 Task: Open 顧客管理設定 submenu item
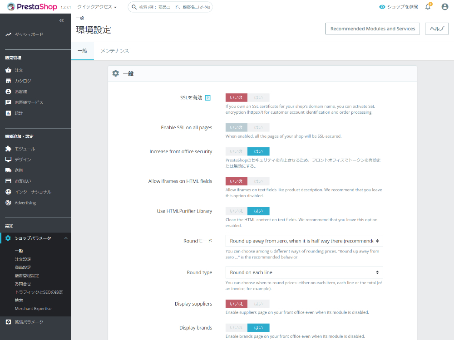[27, 276]
